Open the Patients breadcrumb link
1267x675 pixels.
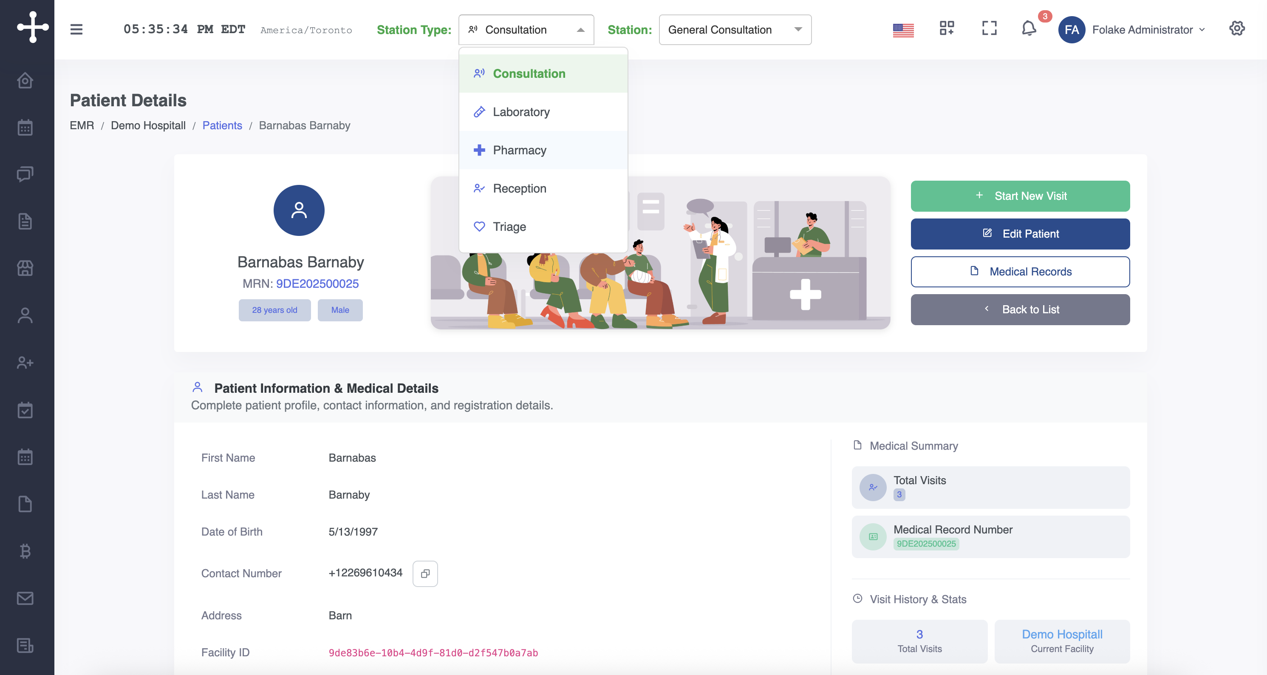(222, 125)
